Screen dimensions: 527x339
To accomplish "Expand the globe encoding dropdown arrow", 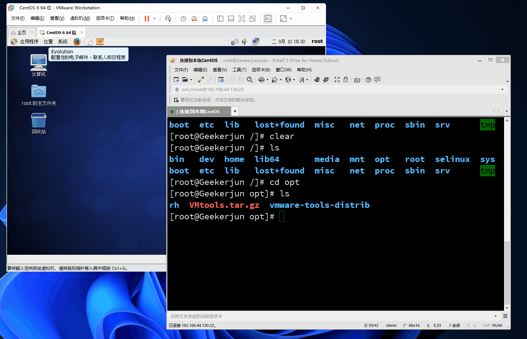I will point(294,80).
